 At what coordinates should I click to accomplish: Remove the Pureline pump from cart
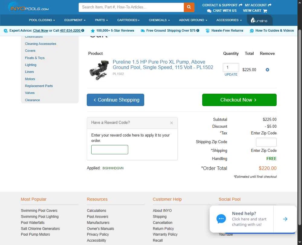(x=267, y=70)
